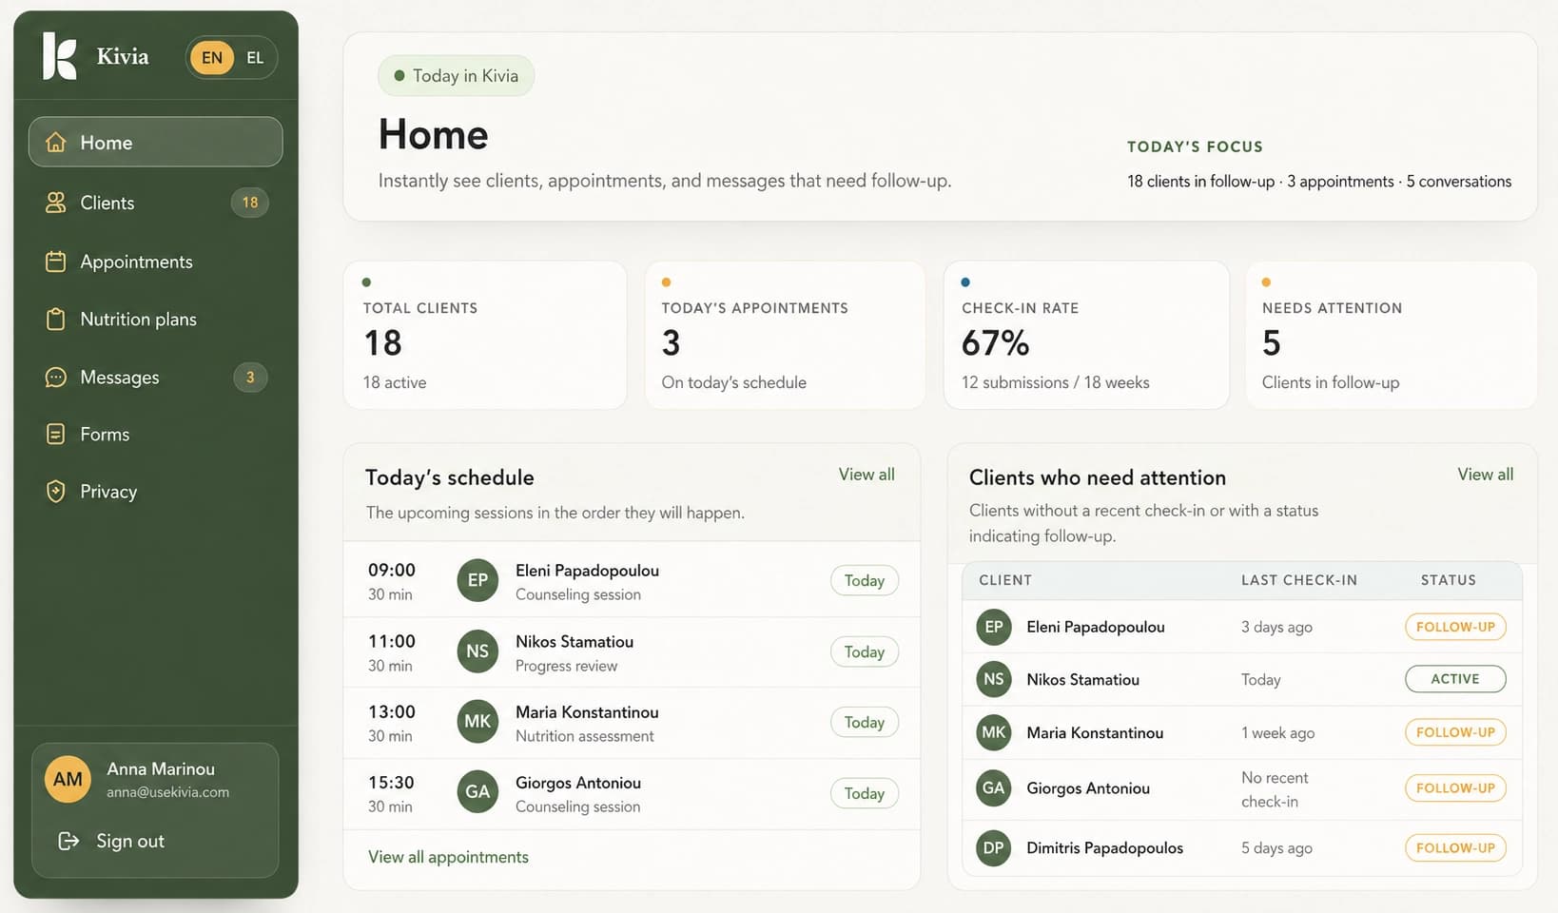Click the Today tag for the 13:00 session
This screenshot has width=1558, height=913.
(x=865, y=723)
